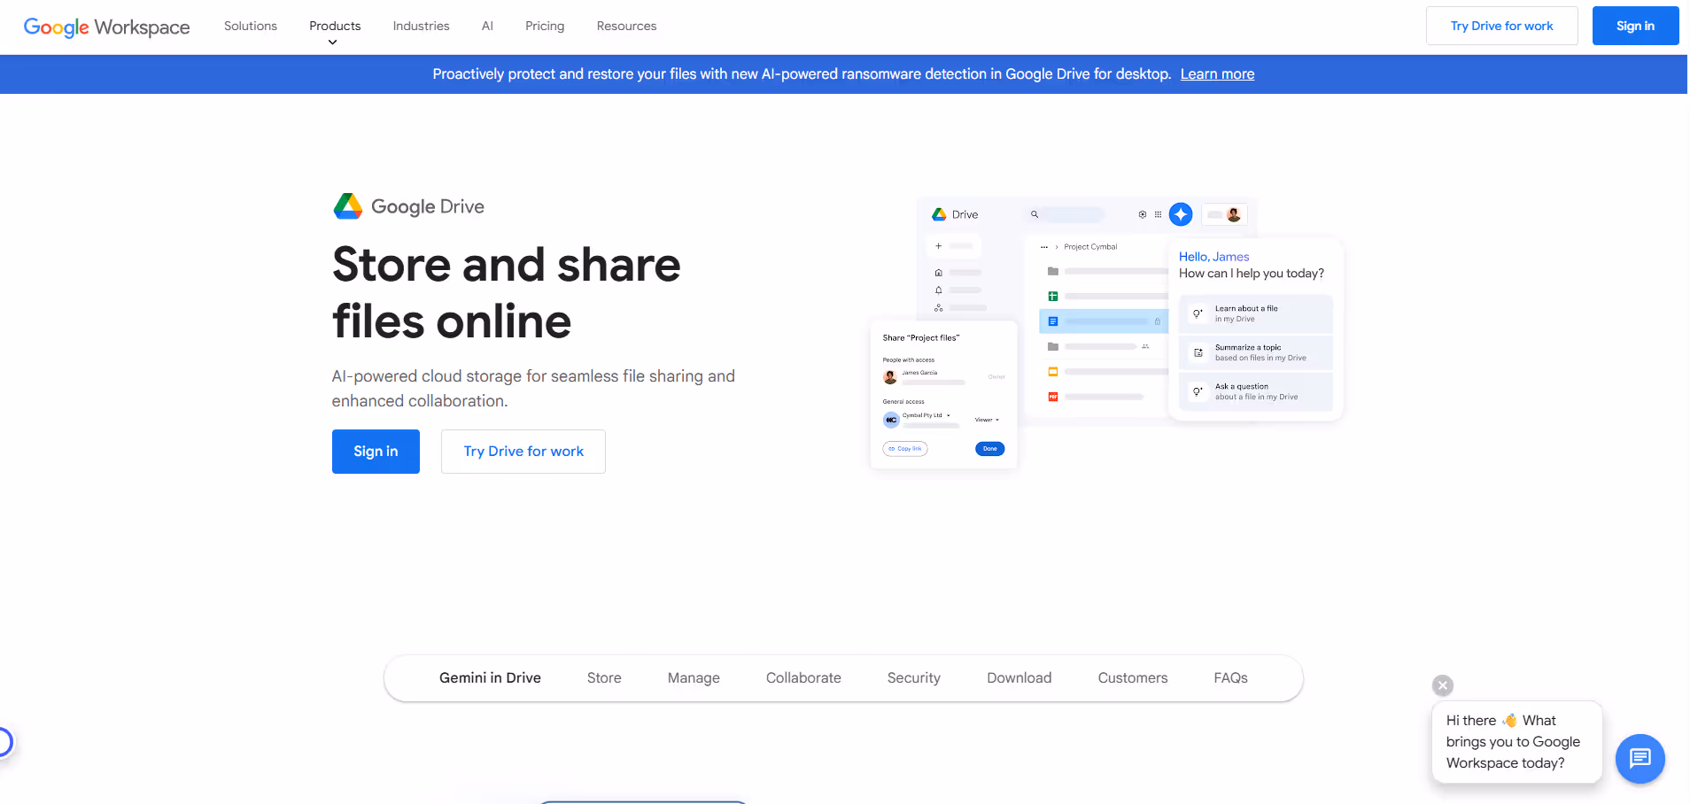Viewport: 1690px width, 804px height.
Task: Open the settings gear in the Drive toolbar
Action: 1142,214
